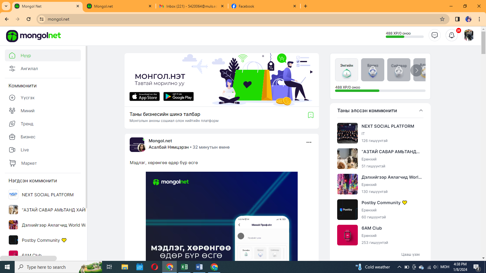Select Ангилал in the left sidebar
Image resolution: width=486 pixels, height=273 pixels.
tap(29, 69)
